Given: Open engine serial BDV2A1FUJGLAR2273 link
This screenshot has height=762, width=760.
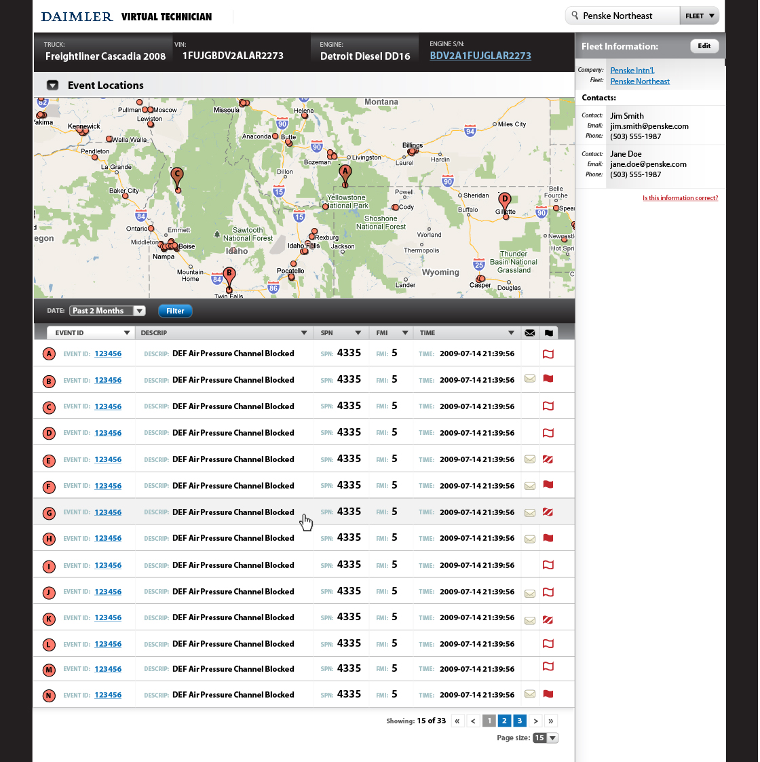Looking at the screenshot, I should click(480, 56).
